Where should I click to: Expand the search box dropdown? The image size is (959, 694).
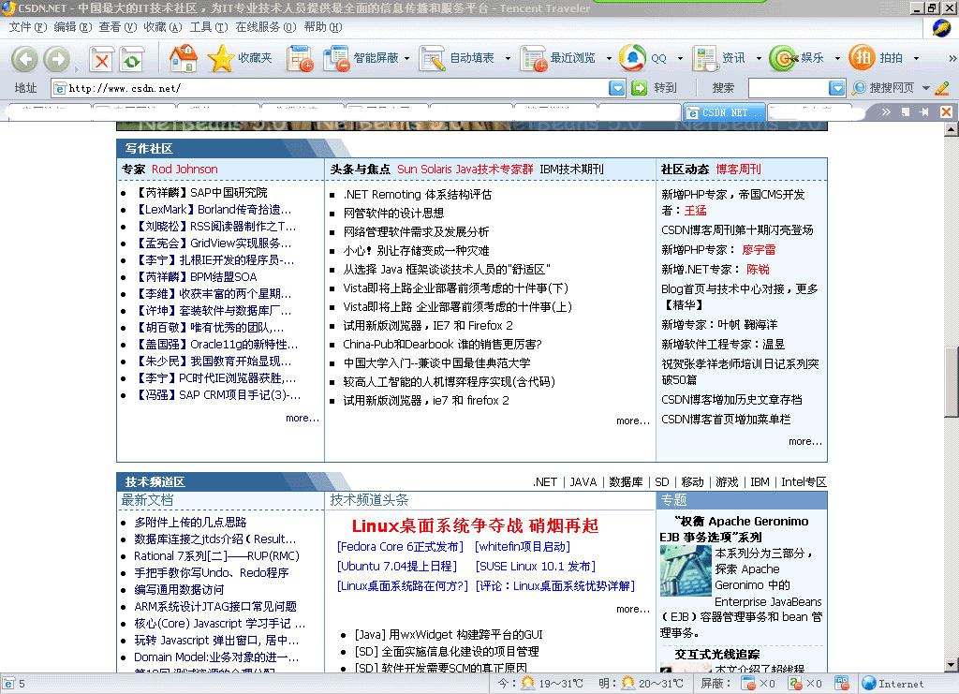[x=837, y=88]
